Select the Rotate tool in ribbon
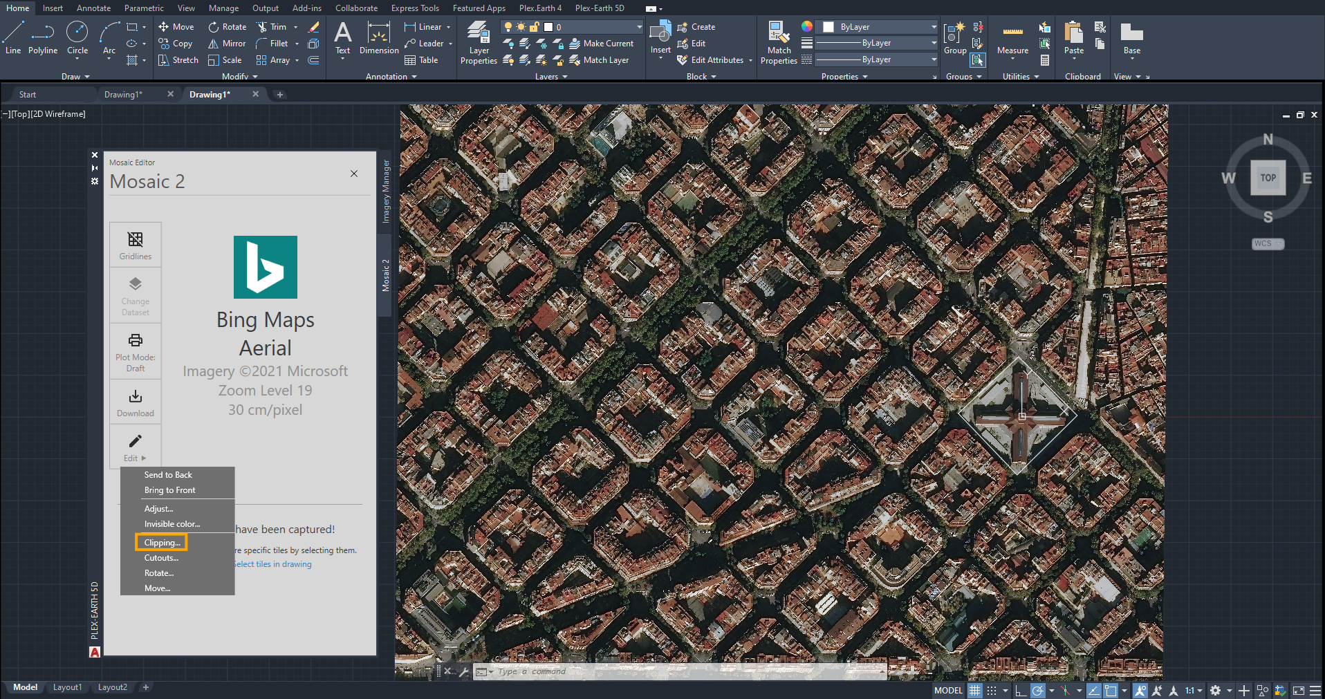This screenshot has width=1325, height=699. (228, 27)
